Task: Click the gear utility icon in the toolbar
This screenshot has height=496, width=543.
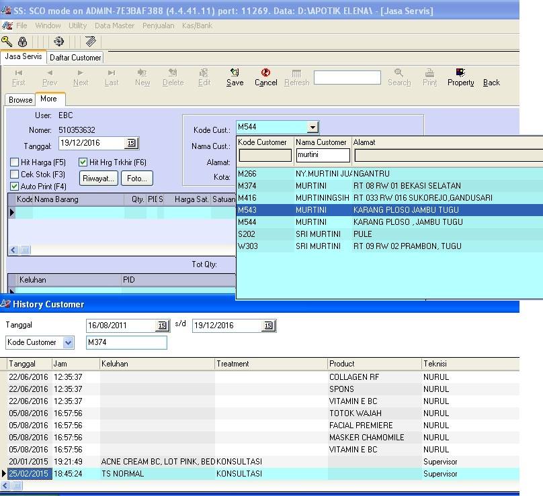Action: [x=59, y=42]
